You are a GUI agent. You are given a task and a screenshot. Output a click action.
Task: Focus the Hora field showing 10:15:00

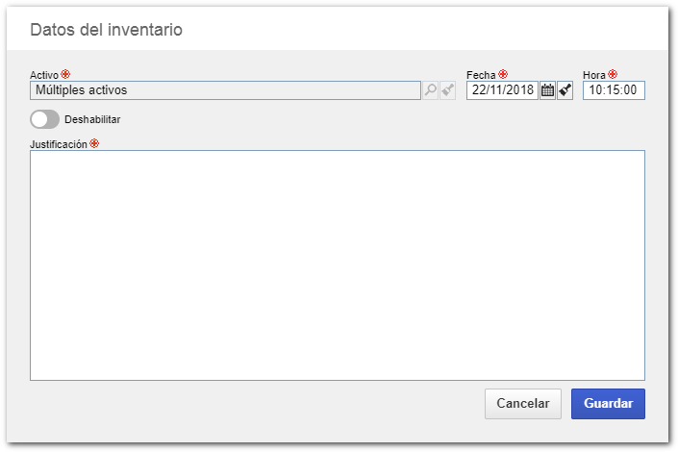pos(614,90)
